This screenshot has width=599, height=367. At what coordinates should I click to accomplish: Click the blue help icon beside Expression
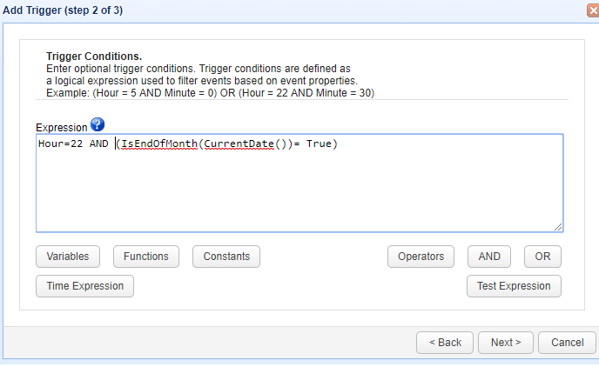coord(98,124)
